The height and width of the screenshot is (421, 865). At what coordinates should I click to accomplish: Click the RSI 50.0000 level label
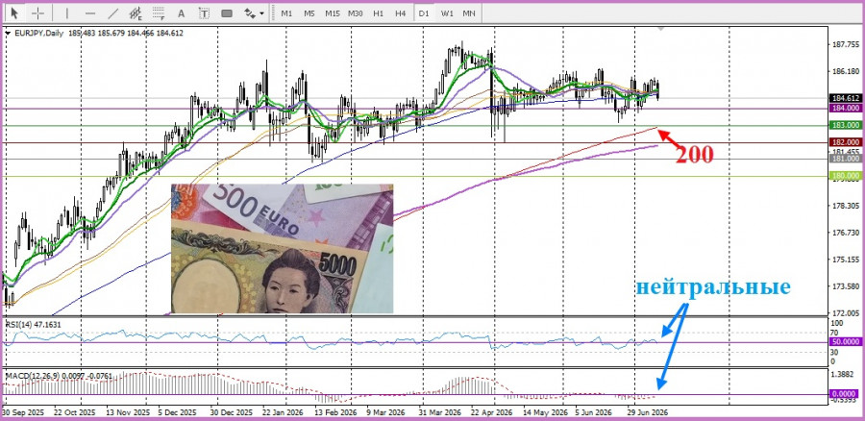[844, 342]
